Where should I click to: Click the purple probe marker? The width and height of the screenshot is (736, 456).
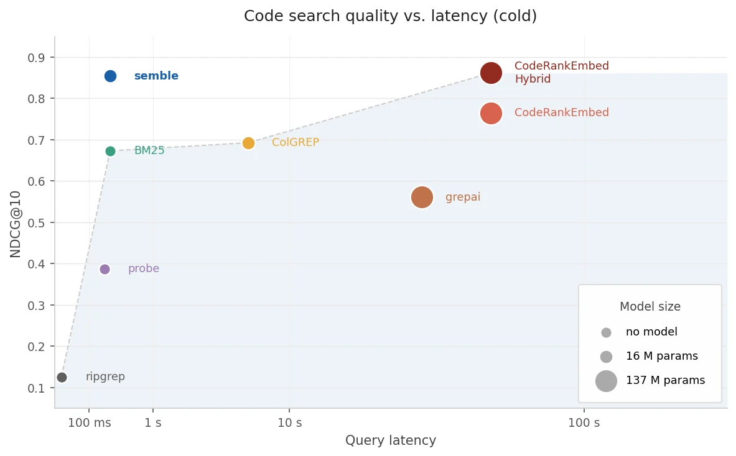[105, 269]
